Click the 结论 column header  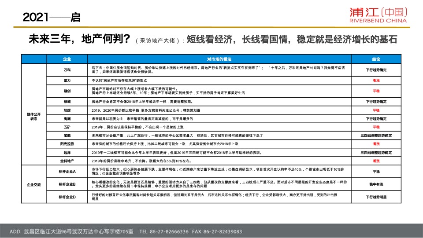point(376,59)
